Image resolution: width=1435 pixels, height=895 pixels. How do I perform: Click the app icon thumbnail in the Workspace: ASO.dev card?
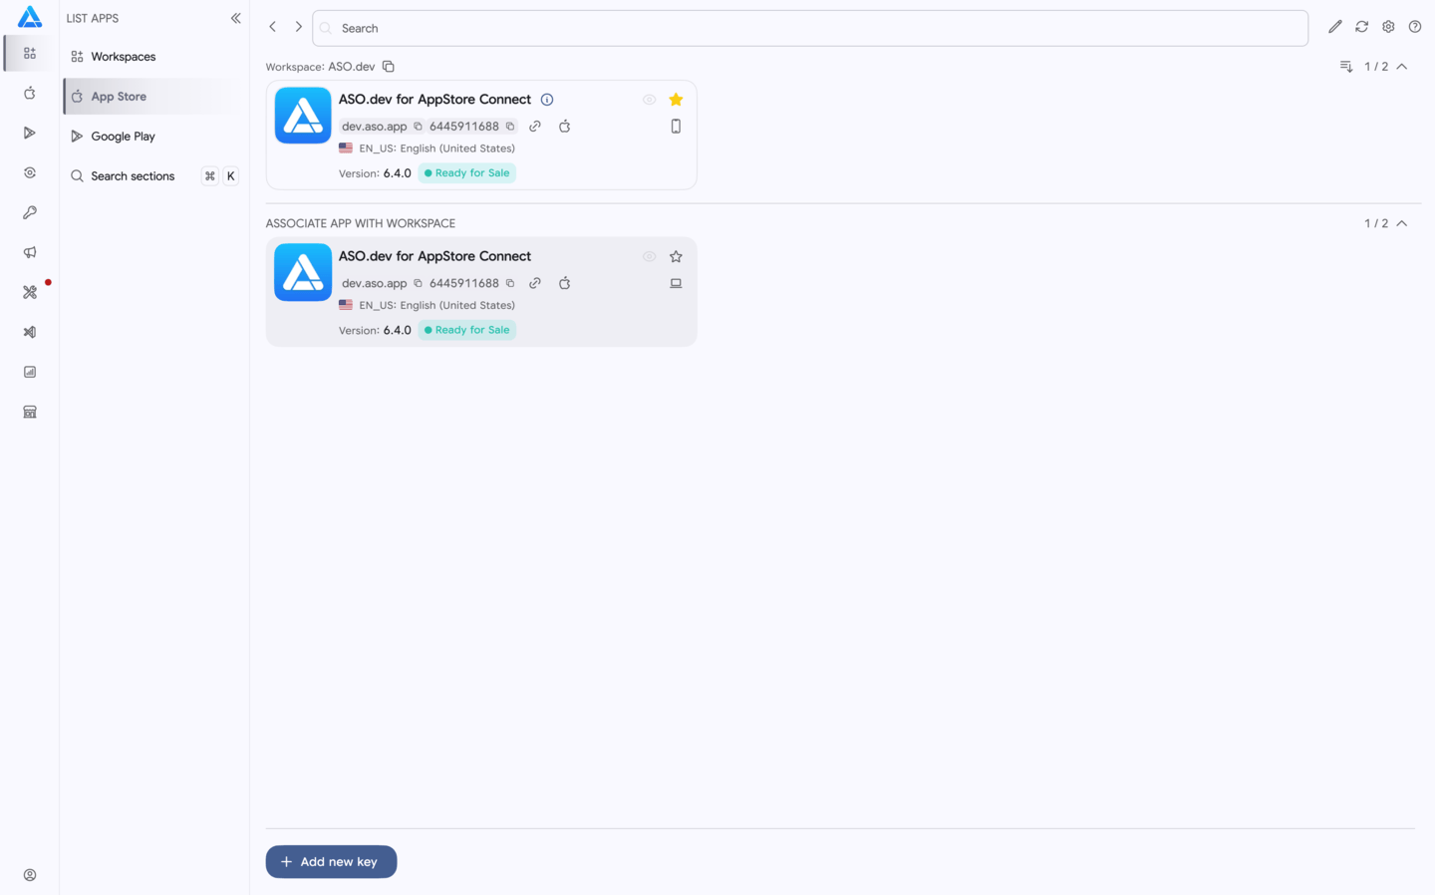tap(303, 116)
